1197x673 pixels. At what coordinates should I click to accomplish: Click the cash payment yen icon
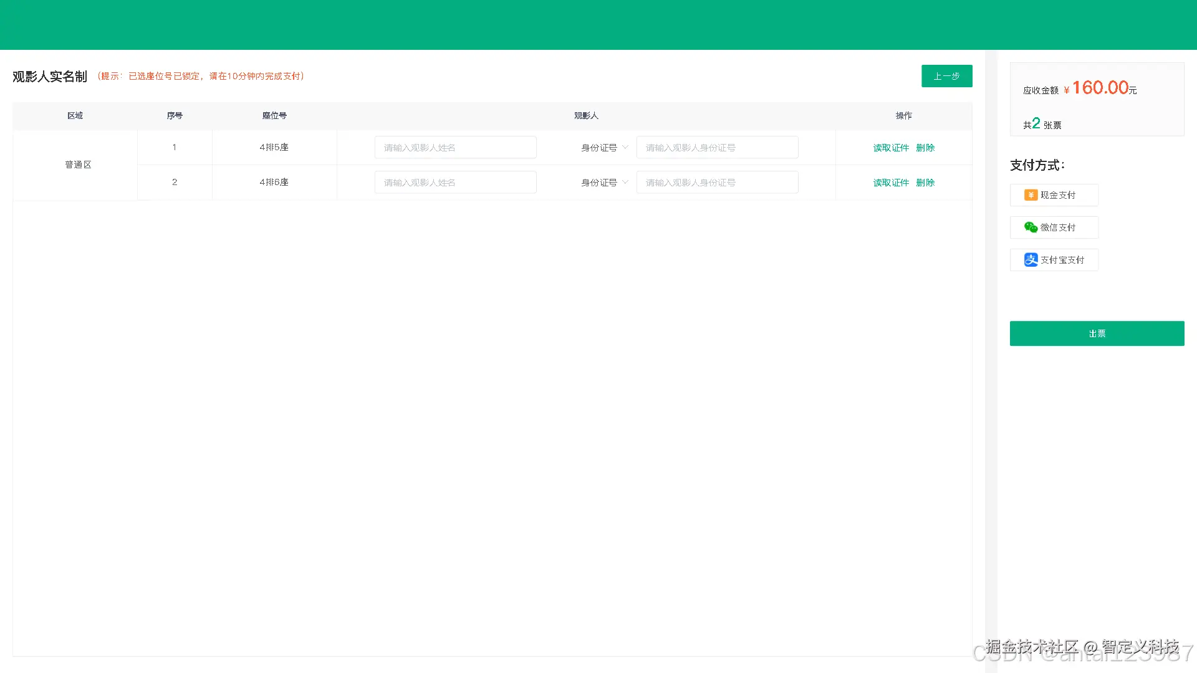1031,195
